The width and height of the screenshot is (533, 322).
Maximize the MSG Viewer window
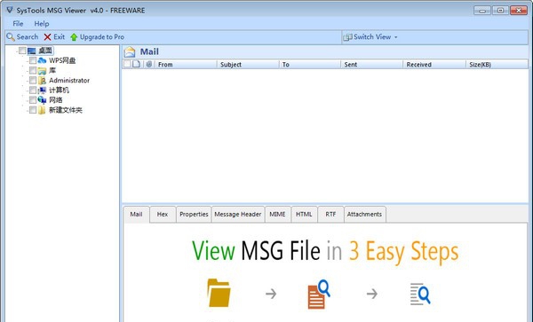click(x=500, y=11)
